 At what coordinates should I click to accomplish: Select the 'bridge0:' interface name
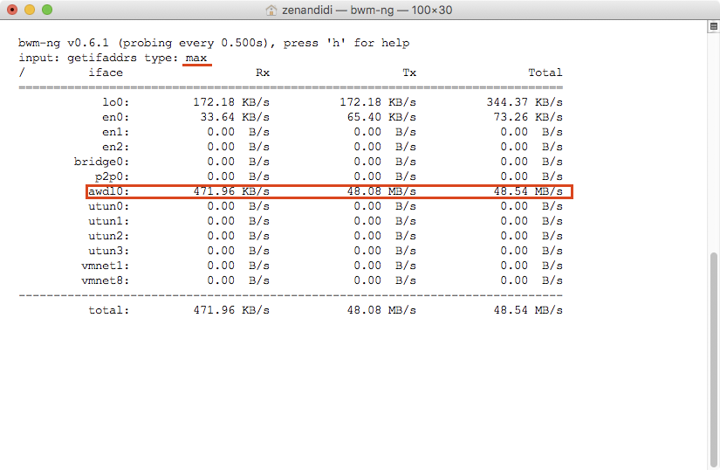[102, 162]
